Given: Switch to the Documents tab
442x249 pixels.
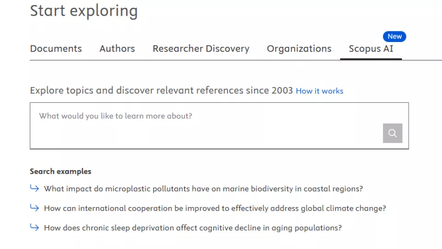Looking at the screenshot, I should click(x=56, y=48).
